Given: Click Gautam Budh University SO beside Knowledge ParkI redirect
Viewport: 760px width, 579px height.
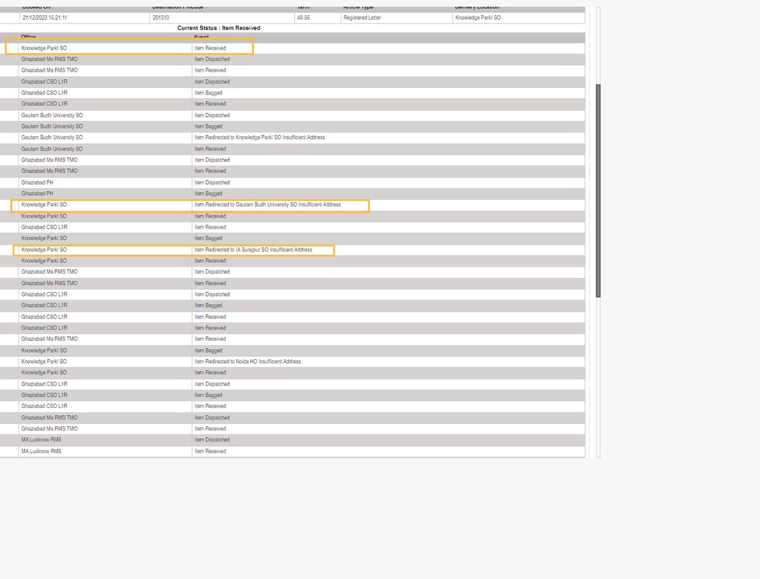Looking at the screenshot, I should (x=52, y=137).
